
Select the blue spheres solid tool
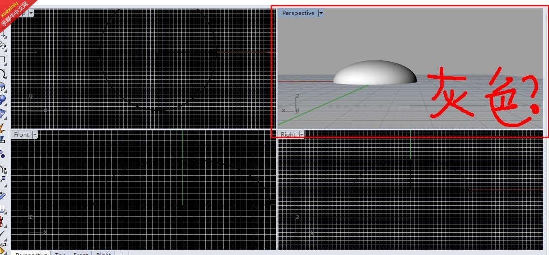coord(3,99)
